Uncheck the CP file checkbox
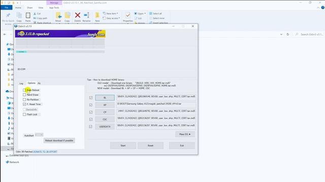 pyautogui.click(x=91, y=112)
